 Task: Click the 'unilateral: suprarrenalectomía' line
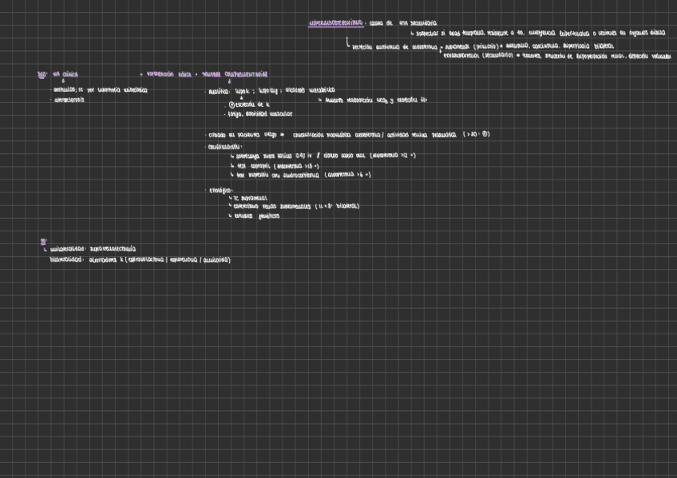pos(93,249)
